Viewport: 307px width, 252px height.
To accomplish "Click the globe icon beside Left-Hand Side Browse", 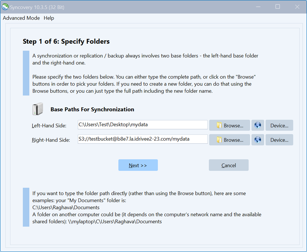I will click(x=257, y=125).
